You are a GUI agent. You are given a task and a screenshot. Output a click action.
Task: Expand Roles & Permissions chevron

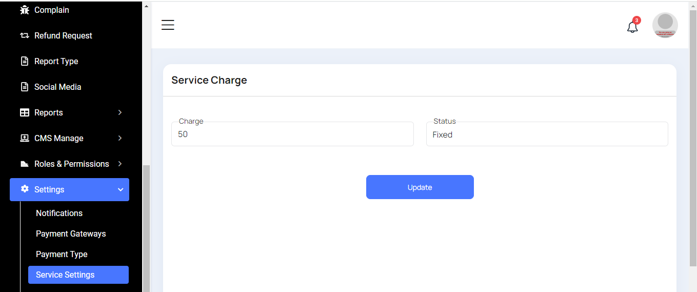tap(120, 164)
